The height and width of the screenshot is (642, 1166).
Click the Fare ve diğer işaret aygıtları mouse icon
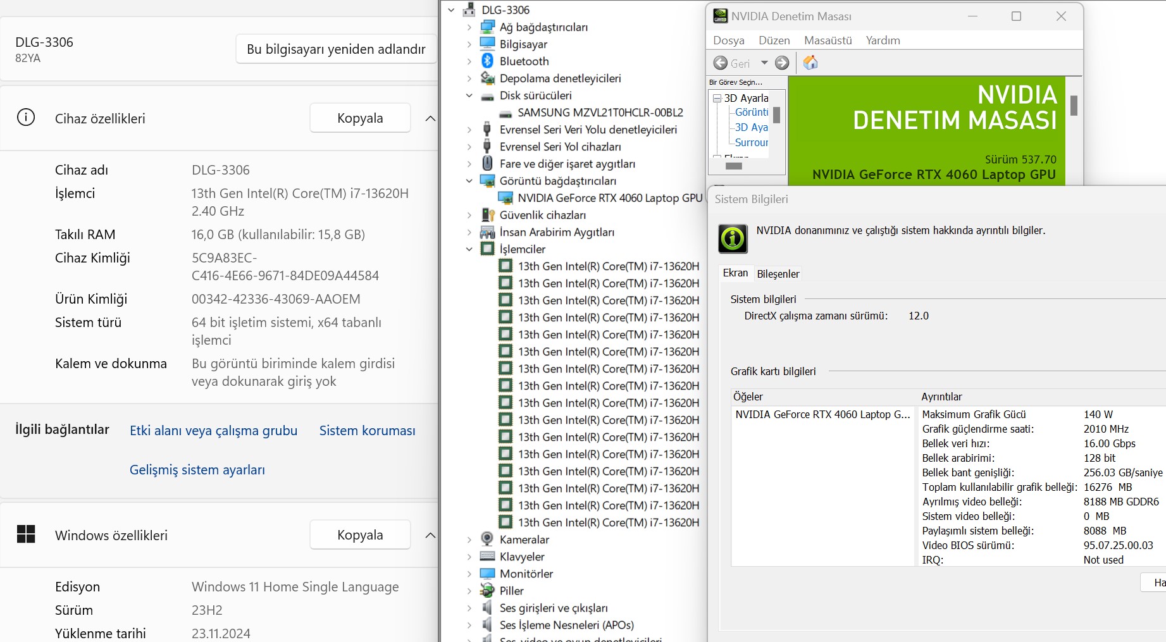point(487,163)
